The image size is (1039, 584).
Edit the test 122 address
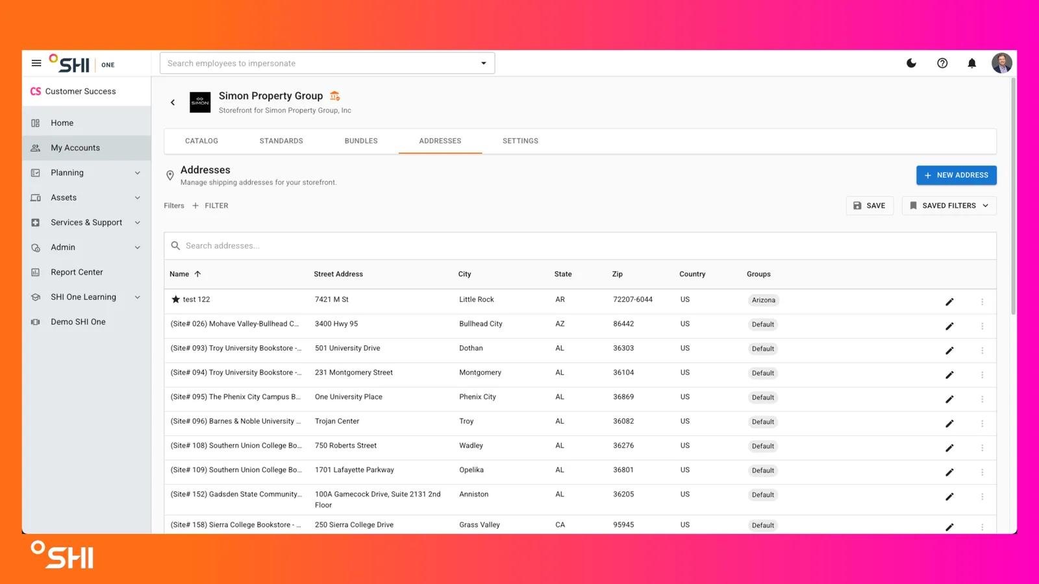[949, 302]
